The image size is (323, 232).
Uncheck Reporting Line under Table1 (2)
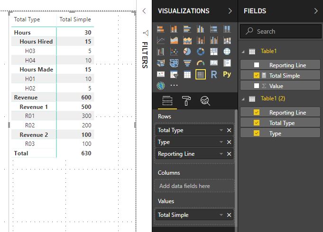[x=257, y=112]
